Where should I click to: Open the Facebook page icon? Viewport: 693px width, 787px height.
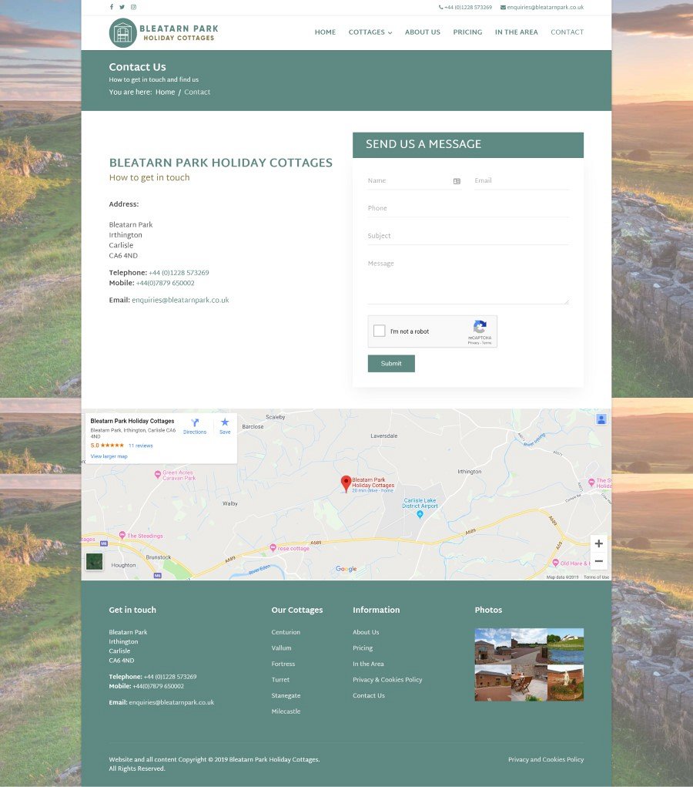coord(112,7)
